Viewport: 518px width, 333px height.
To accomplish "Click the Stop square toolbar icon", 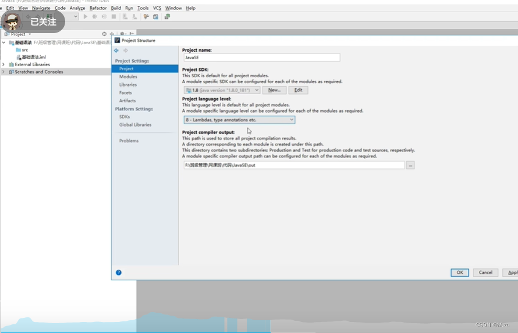I will click(x=113, y=16).
